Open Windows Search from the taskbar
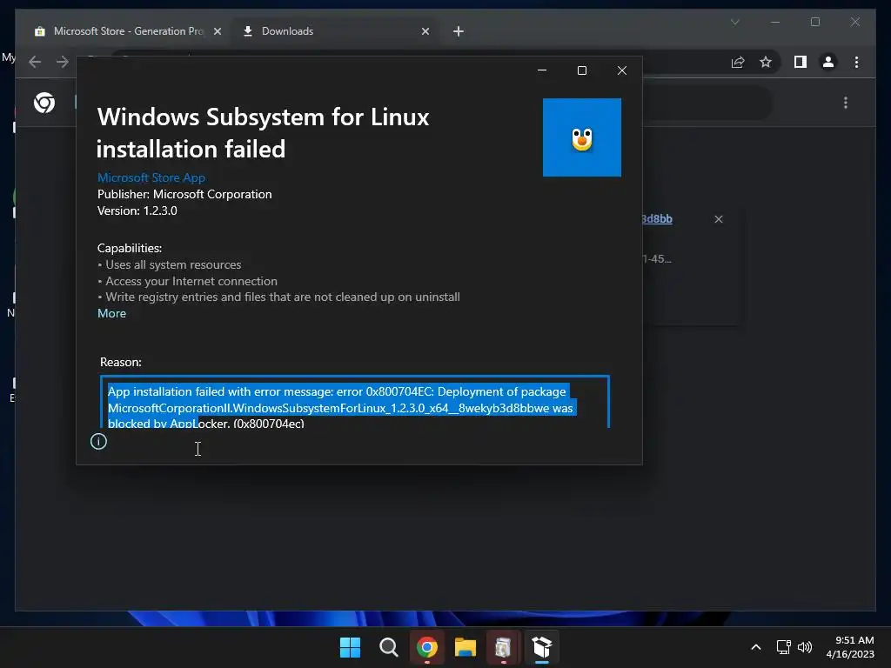 [x=389, y=647]
